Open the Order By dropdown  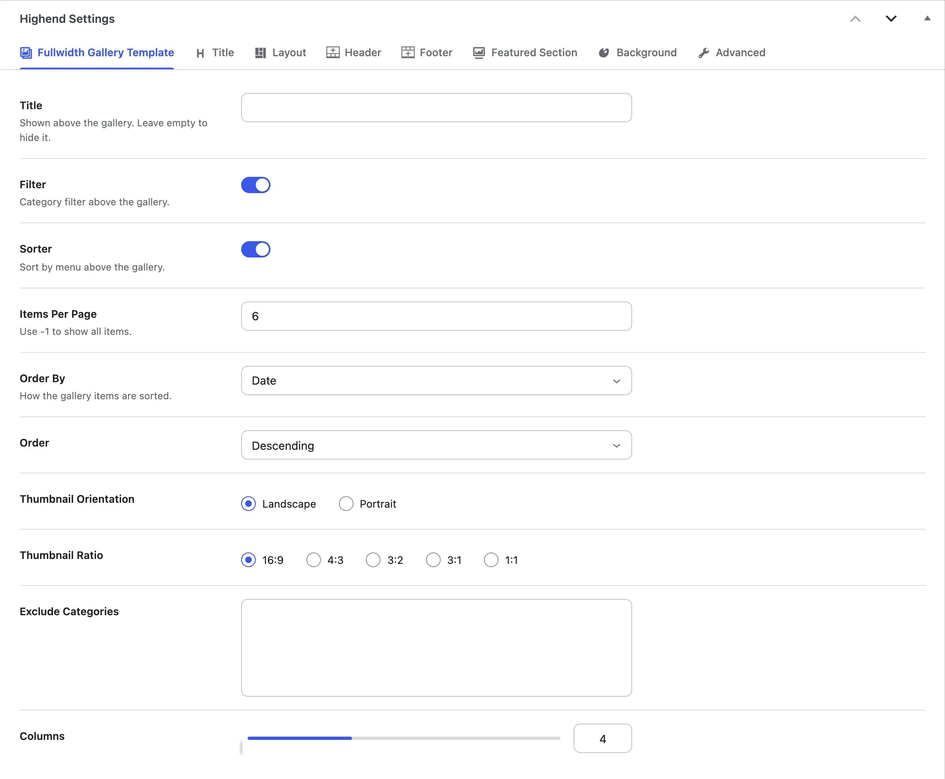tap(436, 381)
